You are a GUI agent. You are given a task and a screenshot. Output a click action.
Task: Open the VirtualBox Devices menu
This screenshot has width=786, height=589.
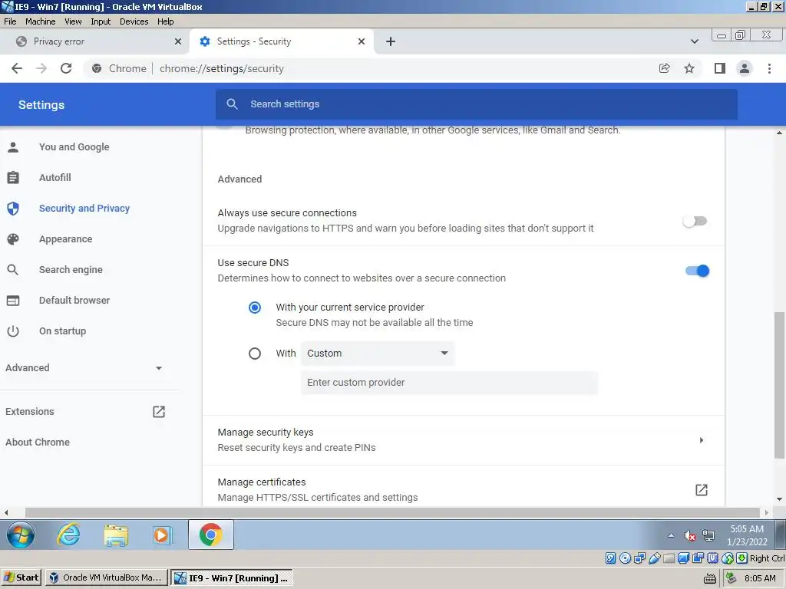point(134,21)
